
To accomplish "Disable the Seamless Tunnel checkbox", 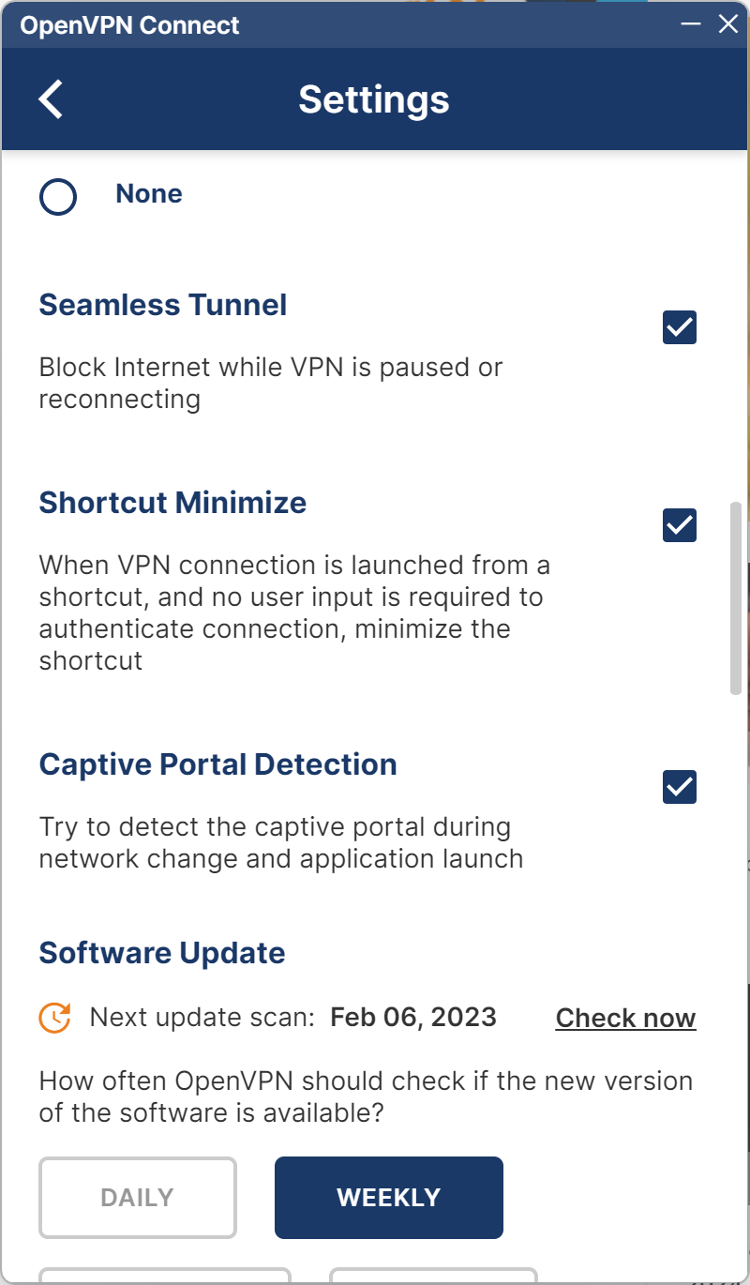I will (x=680, y=327).
